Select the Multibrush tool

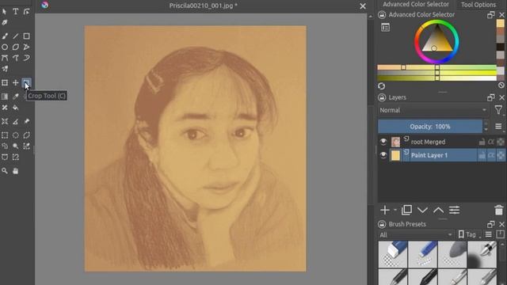pos(5,69)
